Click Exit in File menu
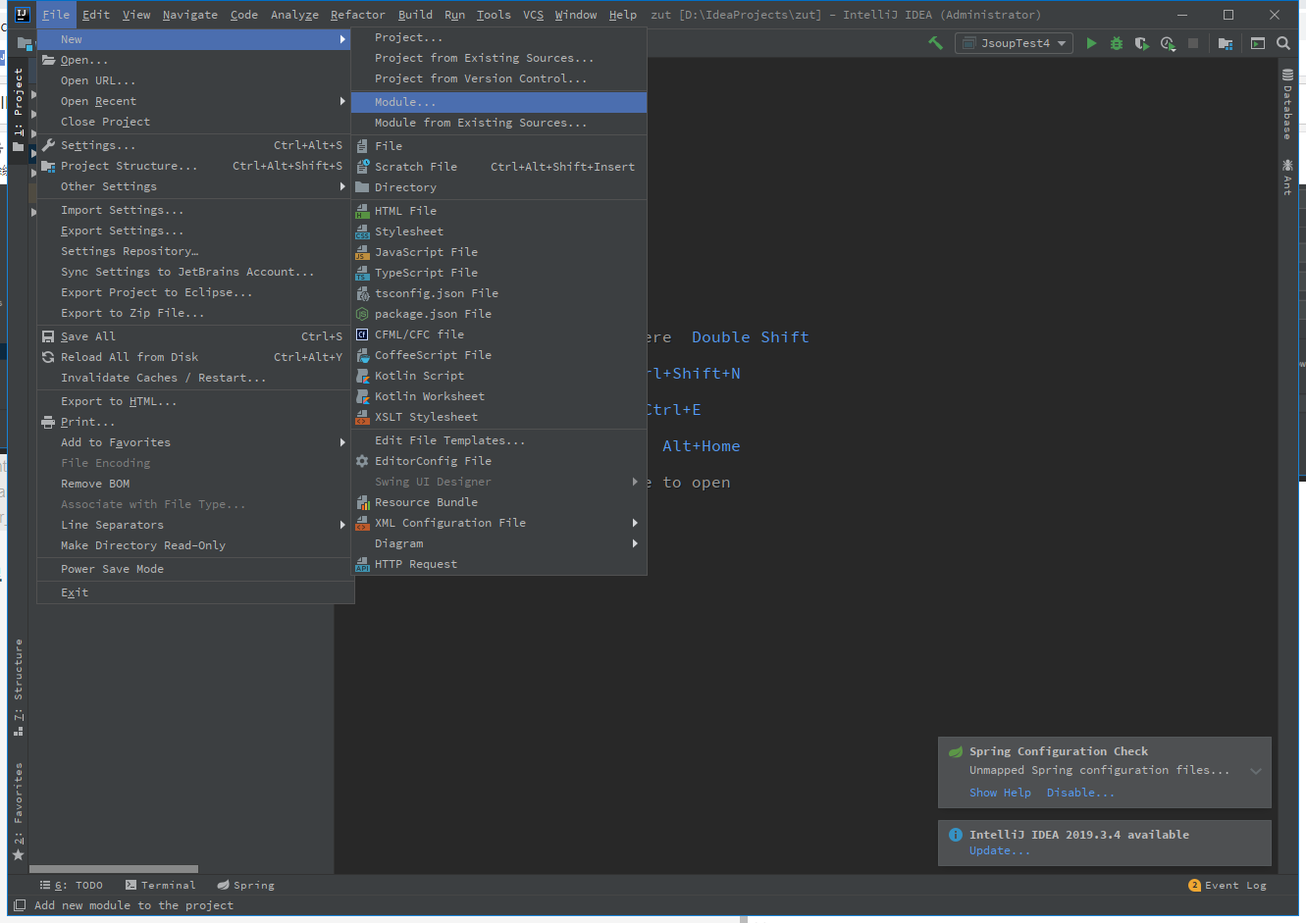Image resolution: width=1306 pixels, height=923 pixels. pos(195,592)
